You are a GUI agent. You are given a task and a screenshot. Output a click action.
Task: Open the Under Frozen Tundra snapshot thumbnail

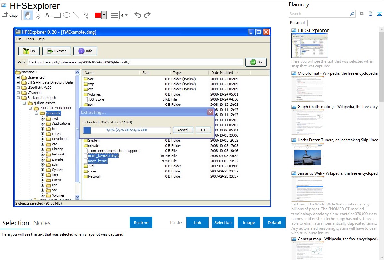pos(308,156)
